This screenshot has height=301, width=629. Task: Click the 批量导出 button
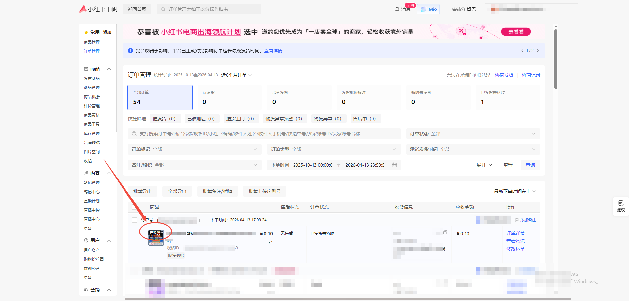[143, 191]
